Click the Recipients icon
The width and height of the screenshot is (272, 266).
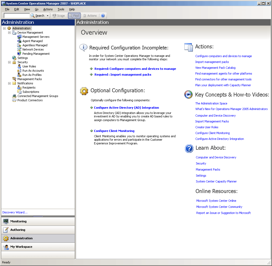point(19,88)
